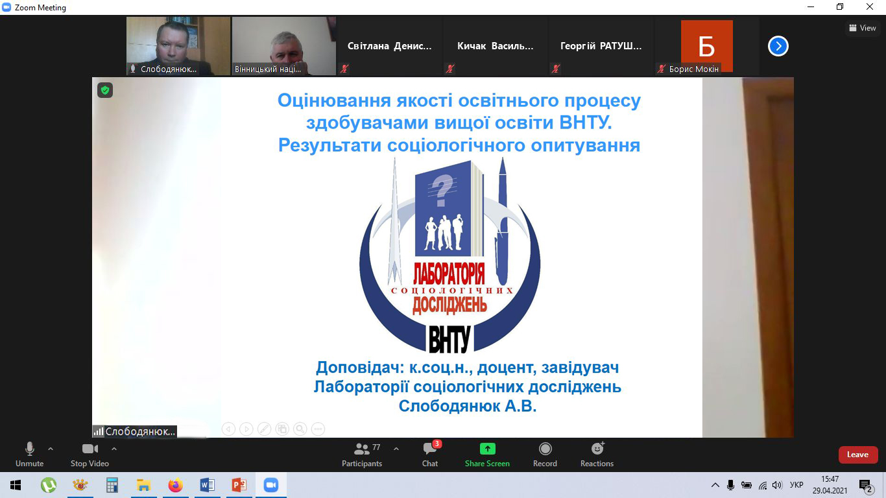Open Word from the taskbar
The width and height of the screenshot is (886, 498).
click(207, 485)
